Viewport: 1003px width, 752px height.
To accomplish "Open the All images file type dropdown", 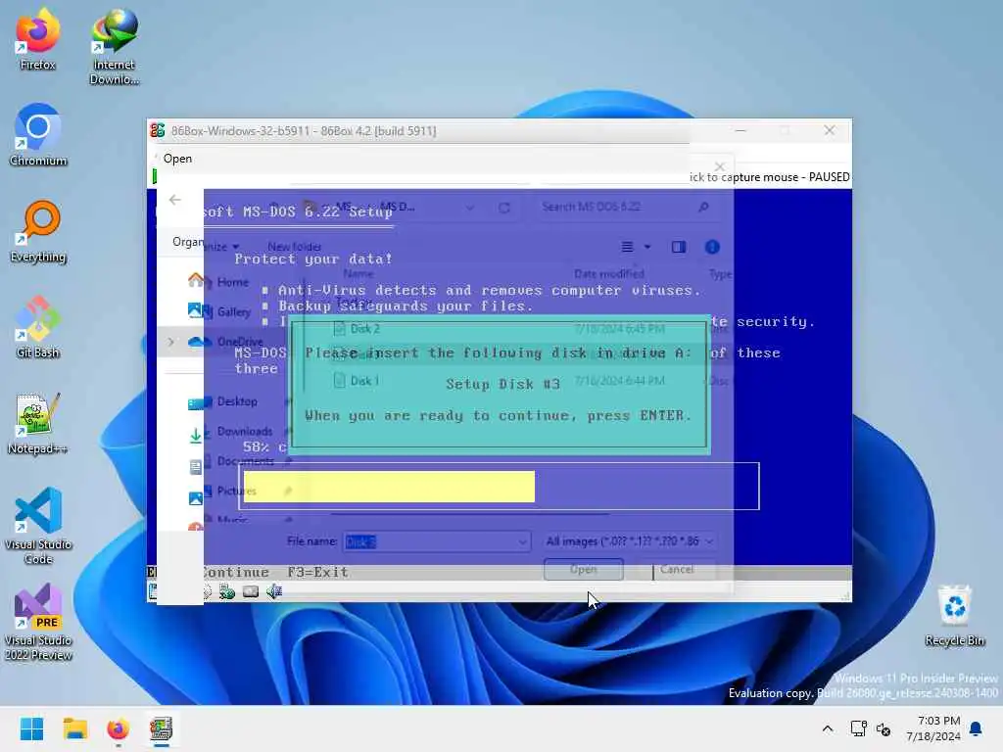I will pyautogui.click(x=629, y=541).
